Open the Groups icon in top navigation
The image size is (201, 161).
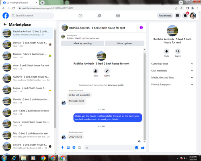[118, 16]
